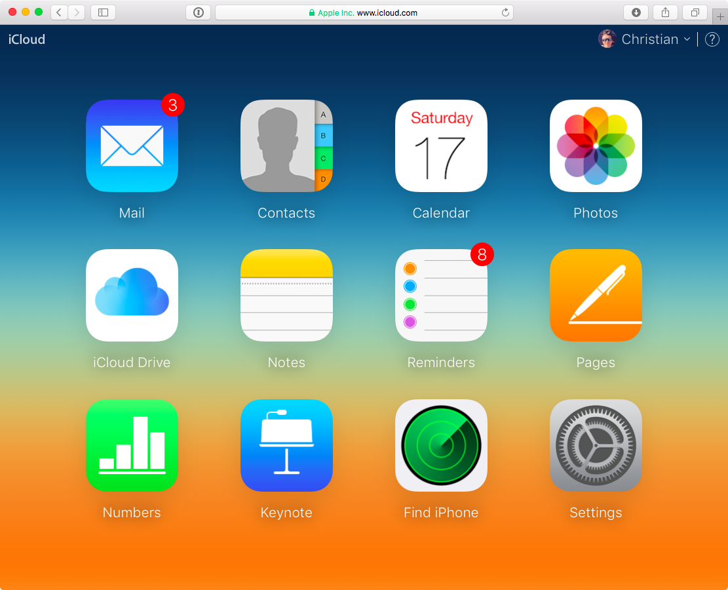This screenshot has height=590, width=728.
Task: Open the Safari share menu
Action: [x=665, y=12]
